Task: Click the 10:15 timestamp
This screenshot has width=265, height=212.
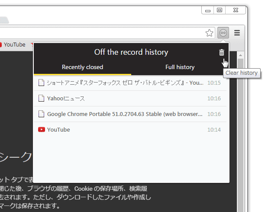Action: tap(214, 83)
